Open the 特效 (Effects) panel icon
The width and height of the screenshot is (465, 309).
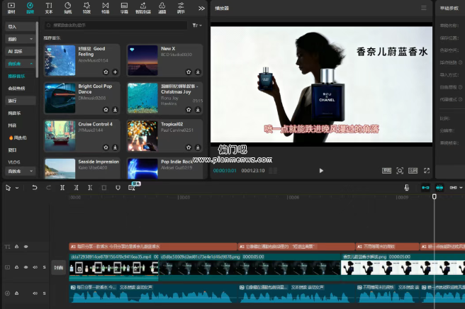pos(86,8)
